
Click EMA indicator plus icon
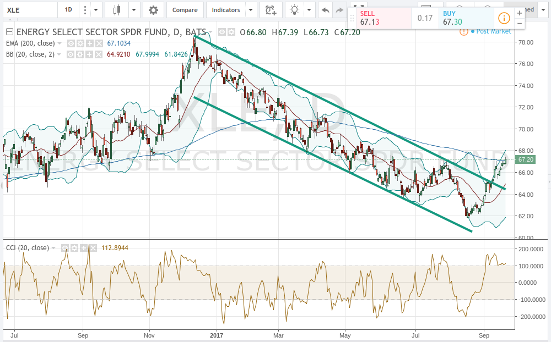tap(90, 43)
